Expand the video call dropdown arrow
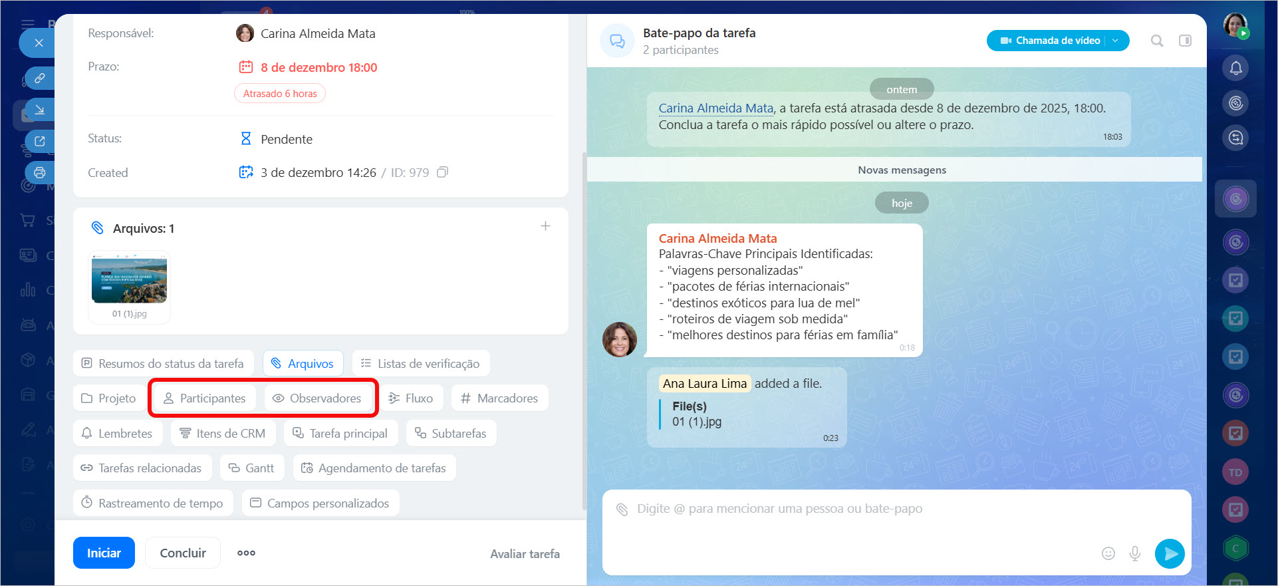This screenshot has height=586, width=1278. (x=1116, y=41)
